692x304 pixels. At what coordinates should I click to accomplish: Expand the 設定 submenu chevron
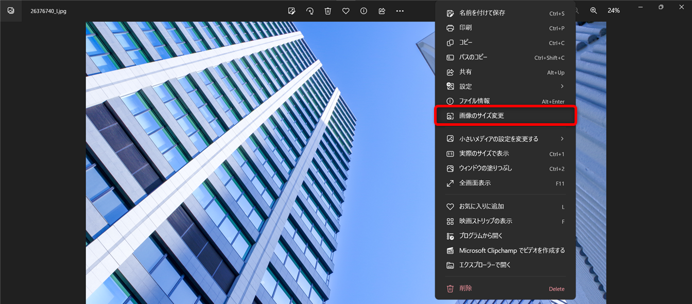point(562,86)
